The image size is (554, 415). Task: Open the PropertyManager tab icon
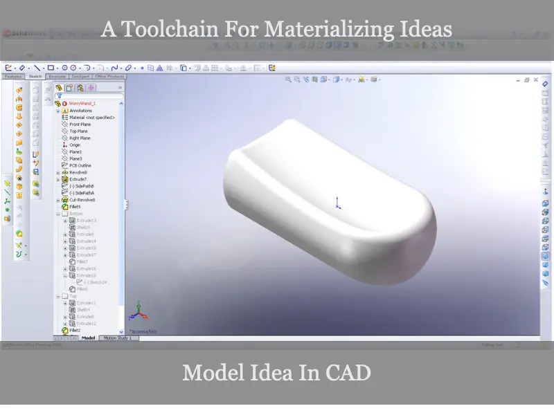70,88
